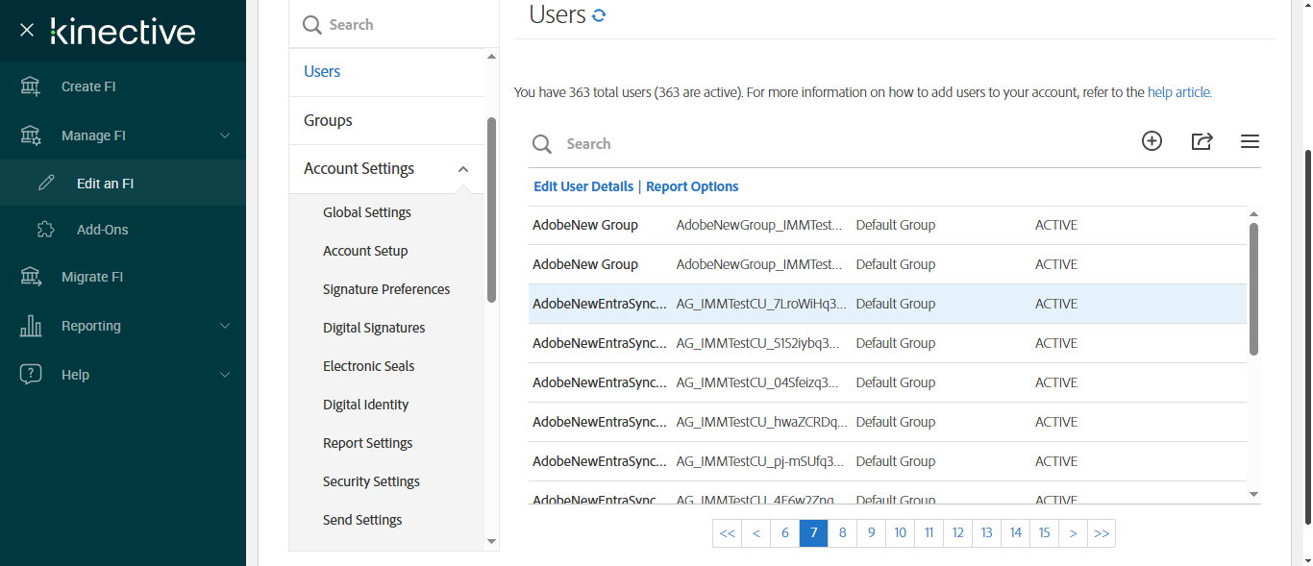The image size is (1313, 566).
Task: Click the refresh icon beside Users heading
Action: tap(599, 15)
